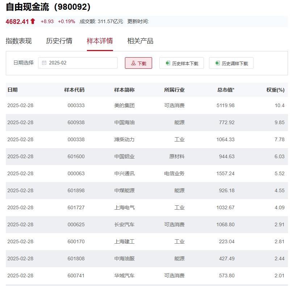Click the Excel icon beside 历史调样下载

tap(218, 63)
